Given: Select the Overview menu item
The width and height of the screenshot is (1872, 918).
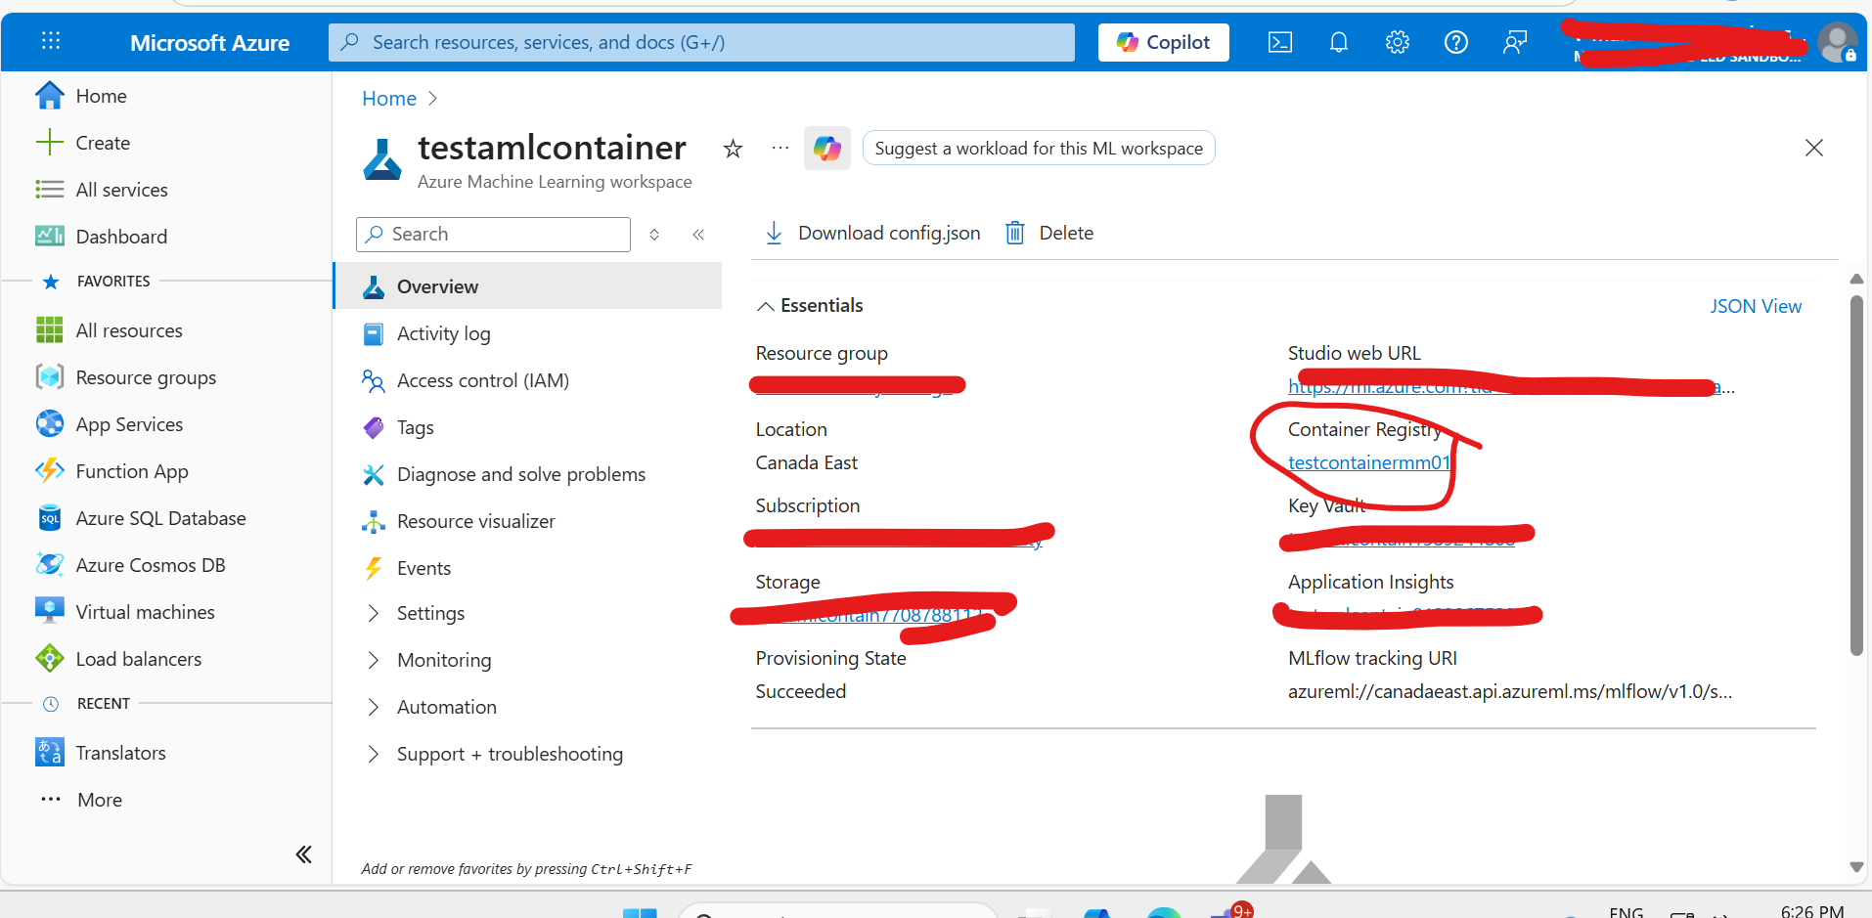Looking at the screenshot, I should tap(529, 286).
